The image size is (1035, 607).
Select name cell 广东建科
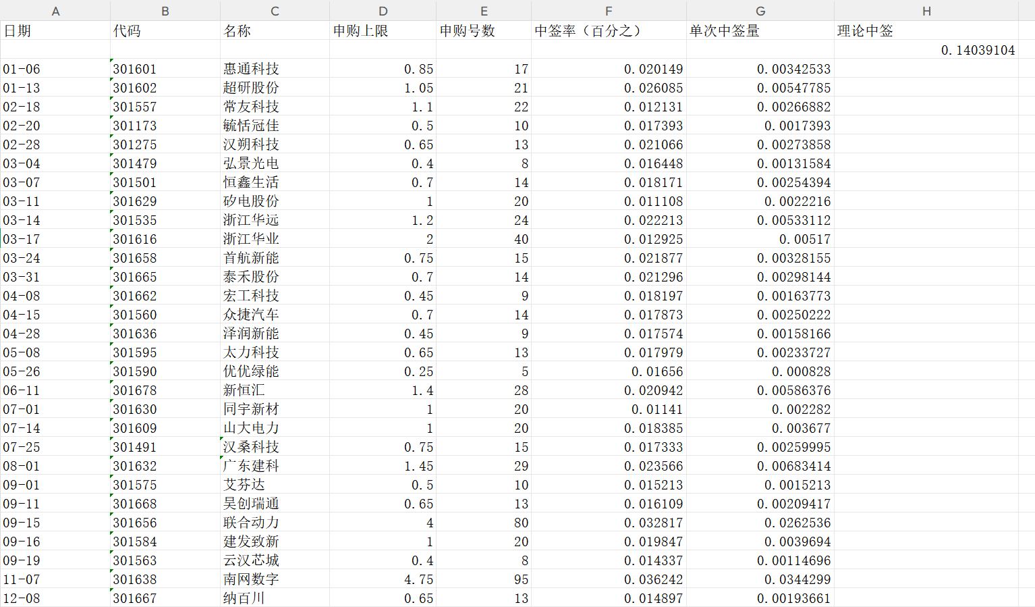(x=275, y=465)
